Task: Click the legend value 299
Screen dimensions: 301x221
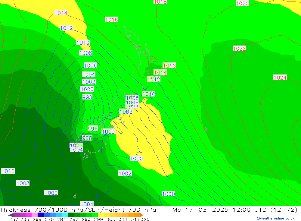Action: [x=98, y=219]
